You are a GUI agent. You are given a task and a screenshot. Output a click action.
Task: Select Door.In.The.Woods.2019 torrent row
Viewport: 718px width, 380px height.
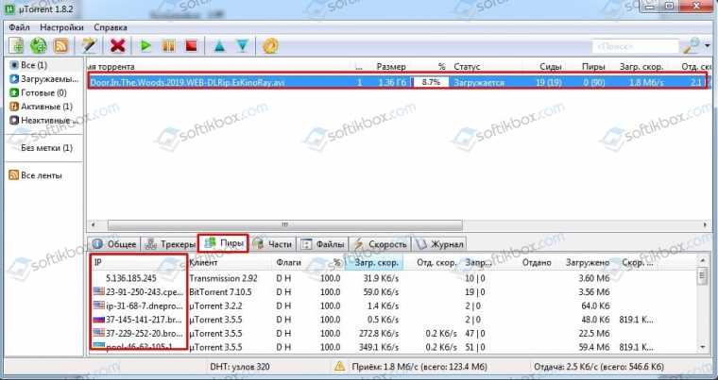(397, 82)
